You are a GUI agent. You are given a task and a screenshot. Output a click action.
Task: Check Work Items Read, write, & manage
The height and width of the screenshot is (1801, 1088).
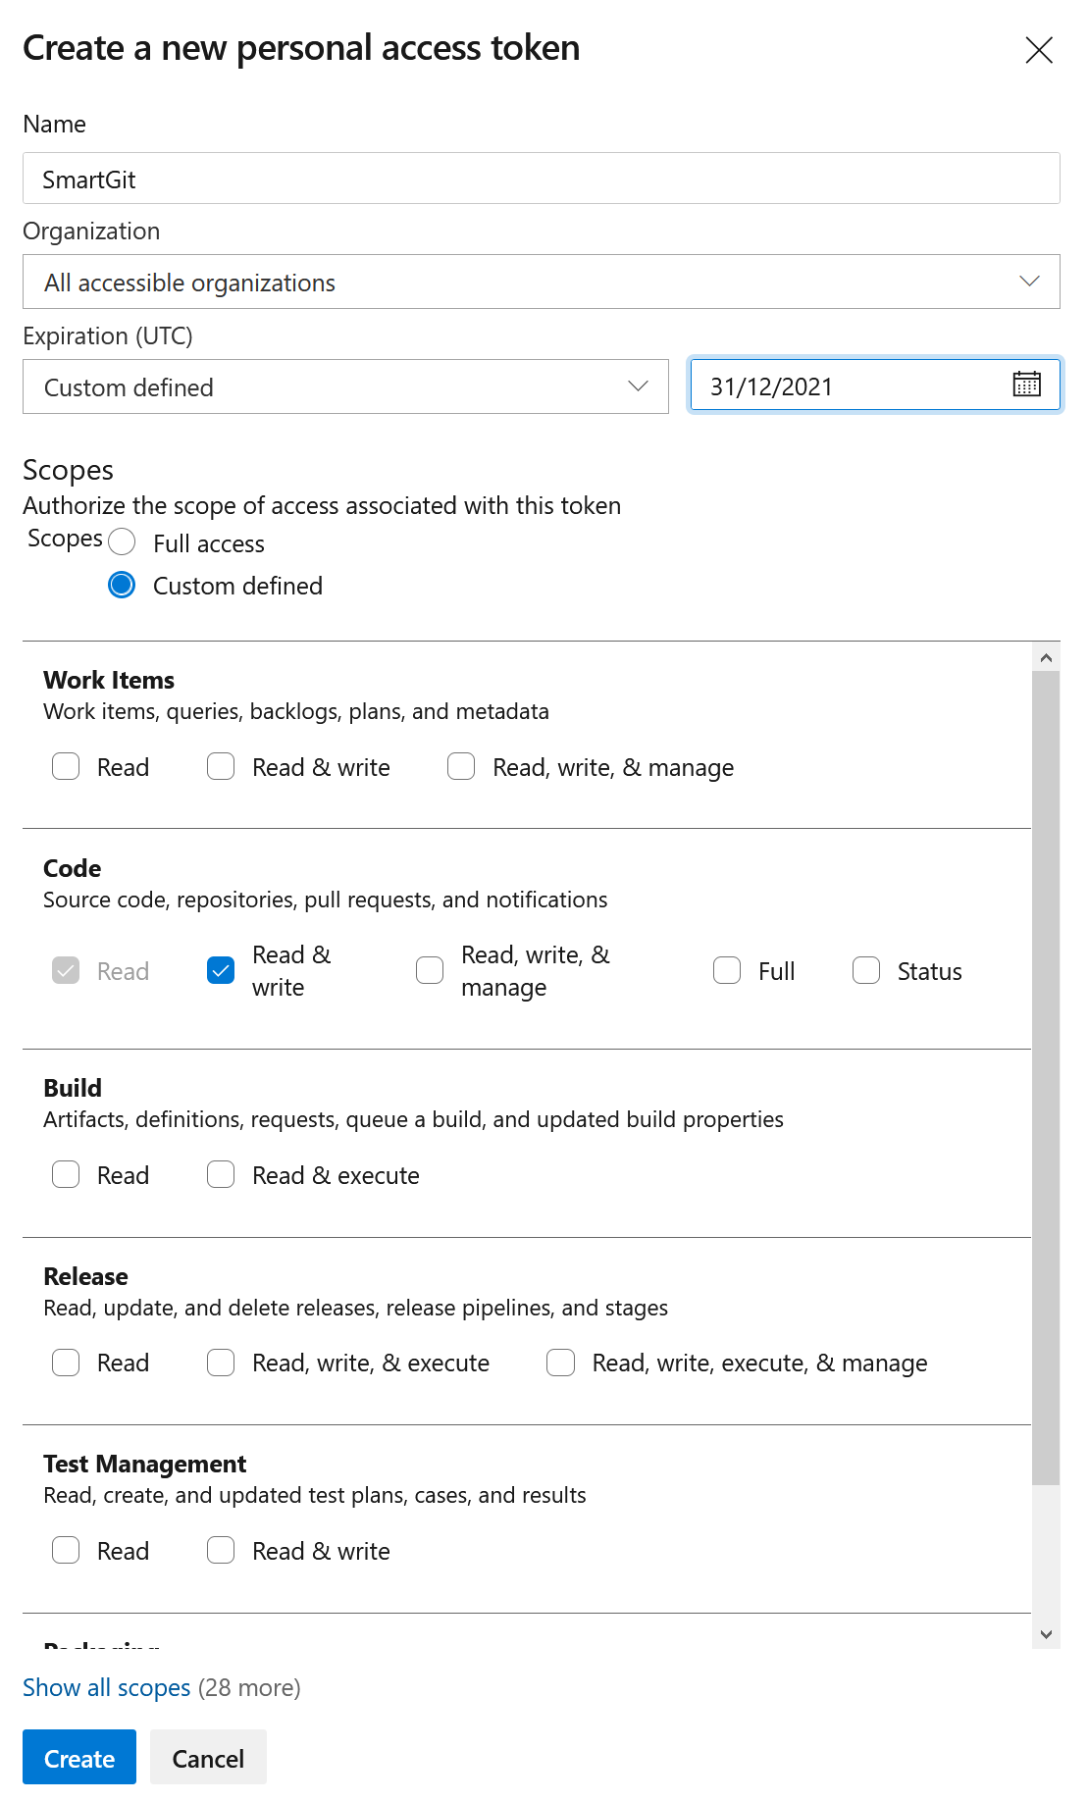click(461, 767)
